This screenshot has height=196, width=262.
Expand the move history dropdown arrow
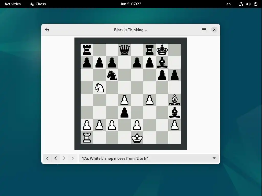coord(214,158)
